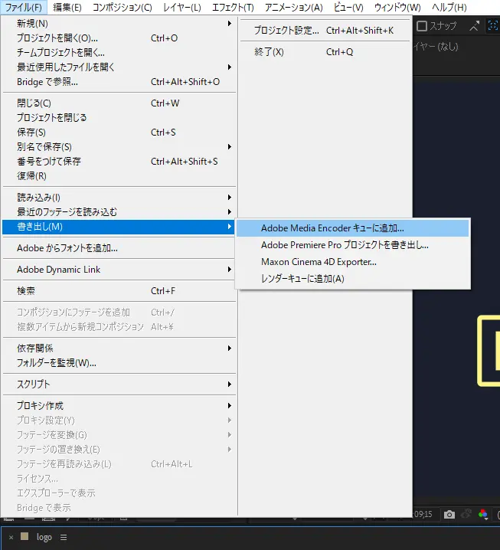Choose Bridge で参照...
Viewport: 500px width, 550px height.
tap(119, 82)
